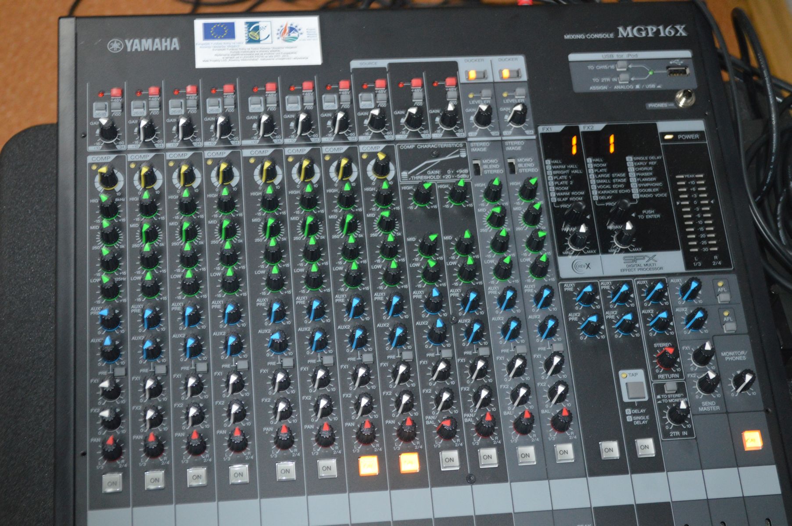The image size is (792, 526).
Task: Adjust the AUX2 send master blue knob
Action: coord(696,320)
